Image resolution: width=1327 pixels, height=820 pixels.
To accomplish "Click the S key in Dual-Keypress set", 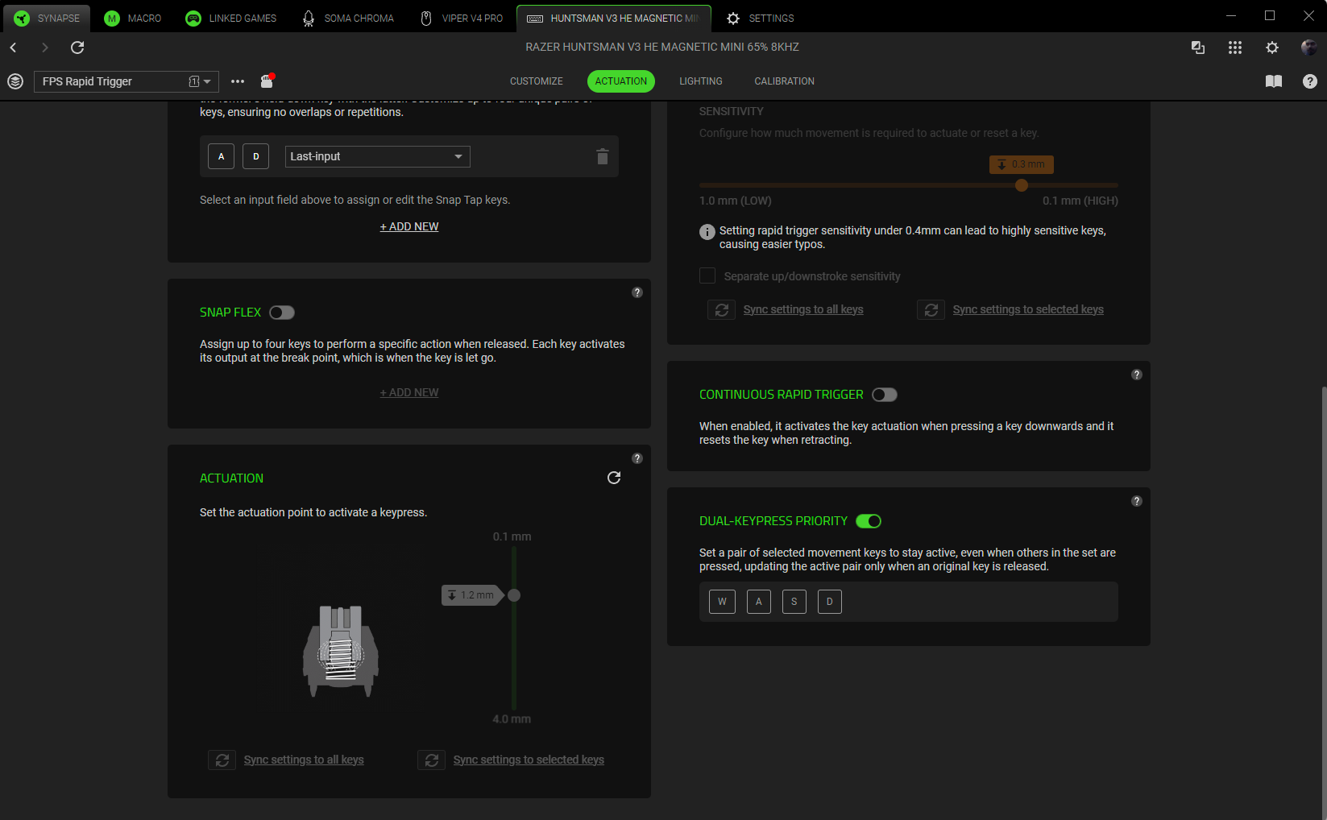I will click(794, 602).
